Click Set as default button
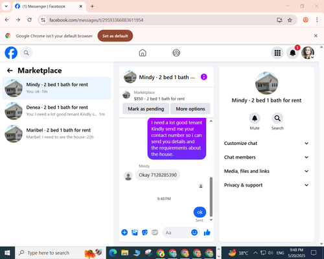This screenshot has width=324, height=259. (115, 36)
